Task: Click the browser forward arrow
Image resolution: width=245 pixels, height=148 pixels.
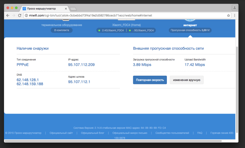Action: [x=13, y=15]
